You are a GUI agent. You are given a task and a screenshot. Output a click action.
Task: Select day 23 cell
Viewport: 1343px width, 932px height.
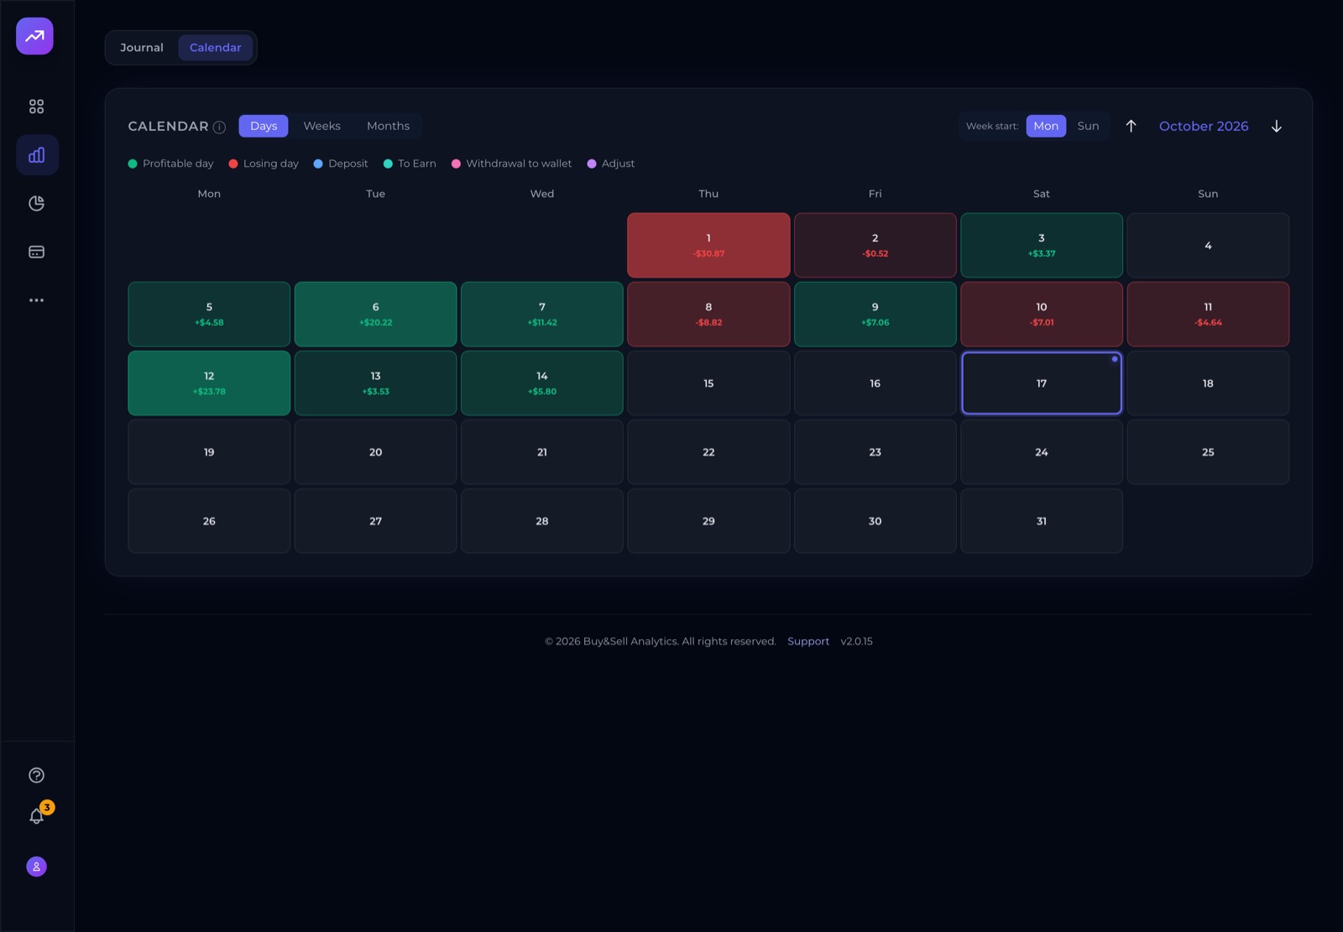pyautogui.click(x=875, y=452)
